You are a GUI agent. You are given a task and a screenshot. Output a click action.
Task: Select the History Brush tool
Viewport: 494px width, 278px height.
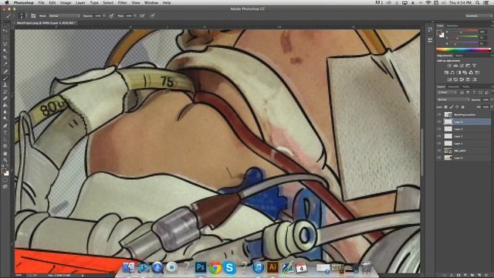[x=5, y=92]
